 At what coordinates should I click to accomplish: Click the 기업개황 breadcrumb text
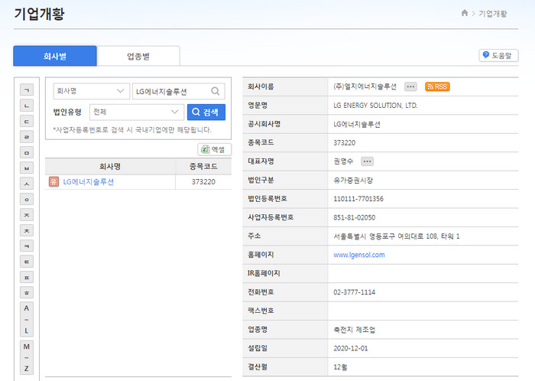(493, 14)
